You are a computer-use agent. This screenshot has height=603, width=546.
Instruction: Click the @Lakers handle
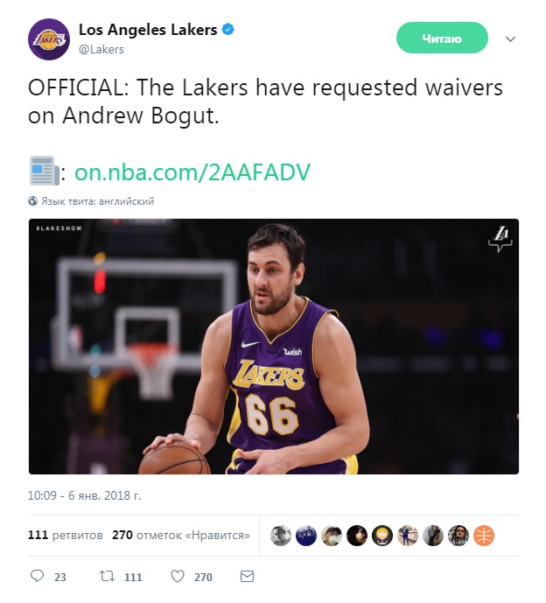[x=101, y=50]
